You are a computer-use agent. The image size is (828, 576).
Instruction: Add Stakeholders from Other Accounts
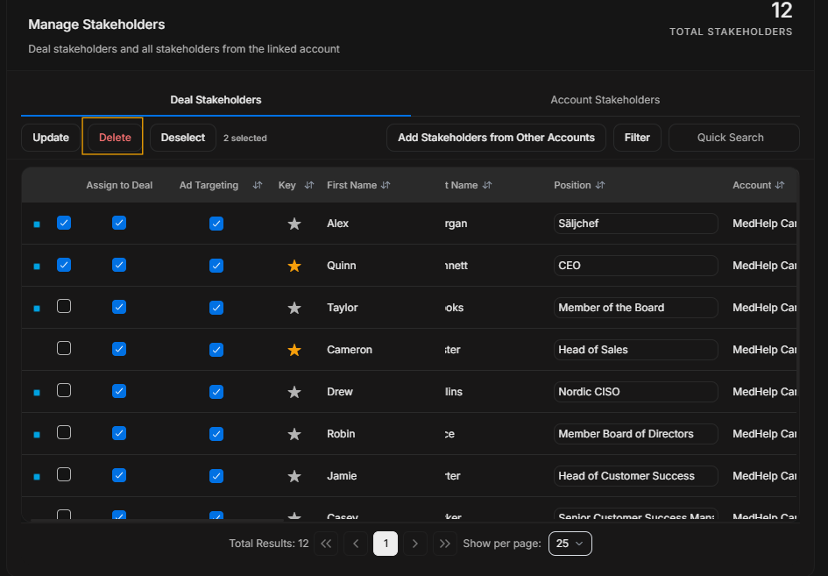[497, 138]
